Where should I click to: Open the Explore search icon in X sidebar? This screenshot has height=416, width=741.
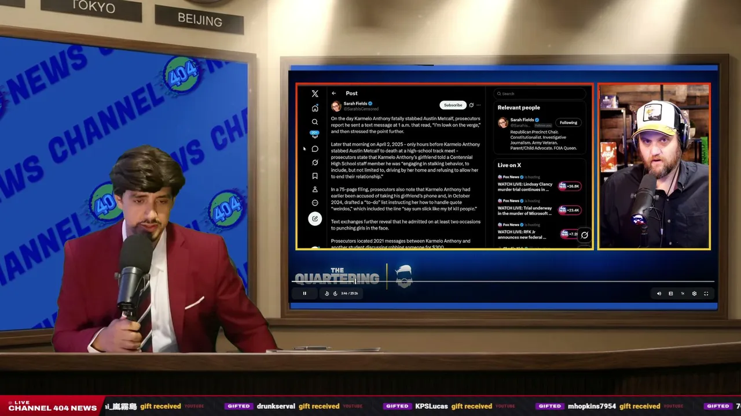[315, 122]
